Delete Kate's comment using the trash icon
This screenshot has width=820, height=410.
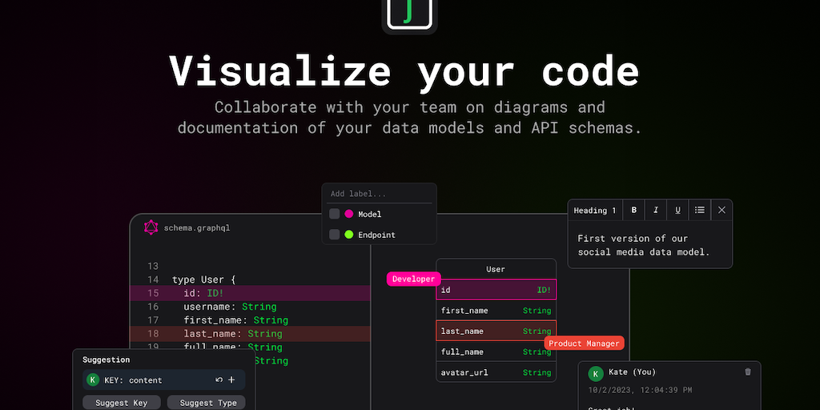748,372
